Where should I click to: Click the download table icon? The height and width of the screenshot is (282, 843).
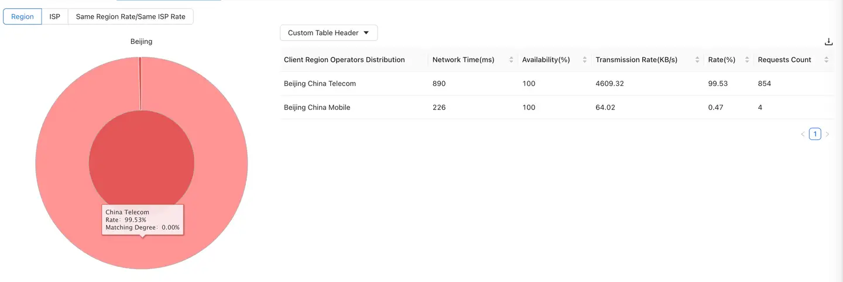click(x=828, y=42)
